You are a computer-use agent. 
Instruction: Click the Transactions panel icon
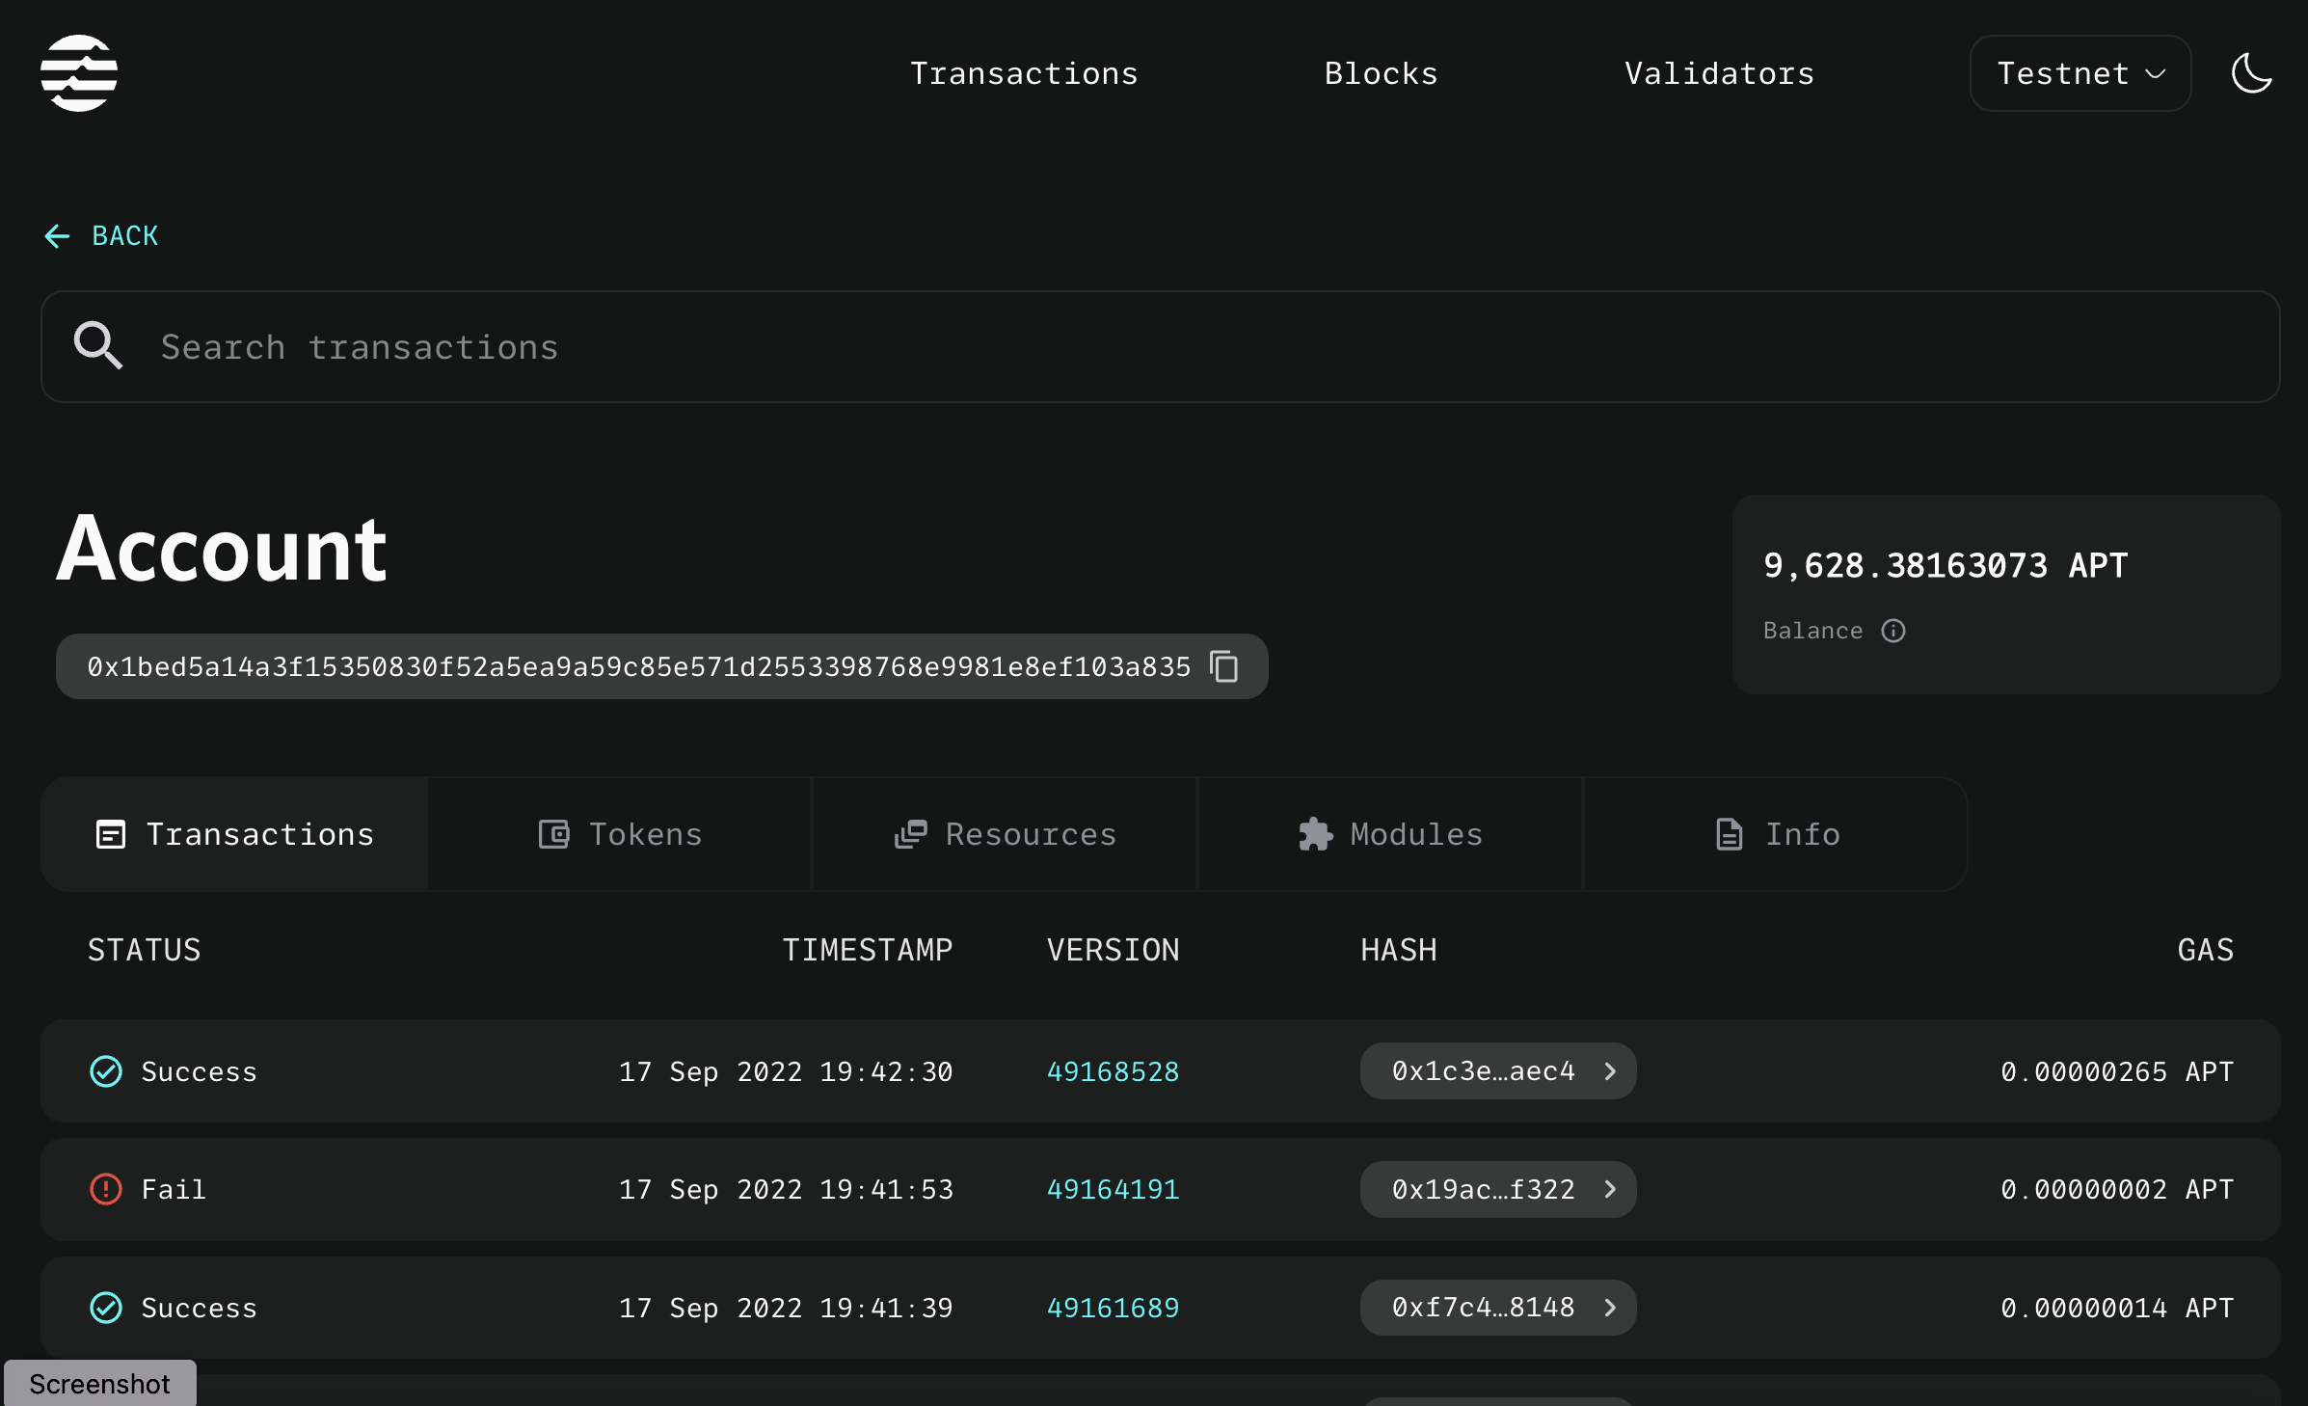[110, 834]
